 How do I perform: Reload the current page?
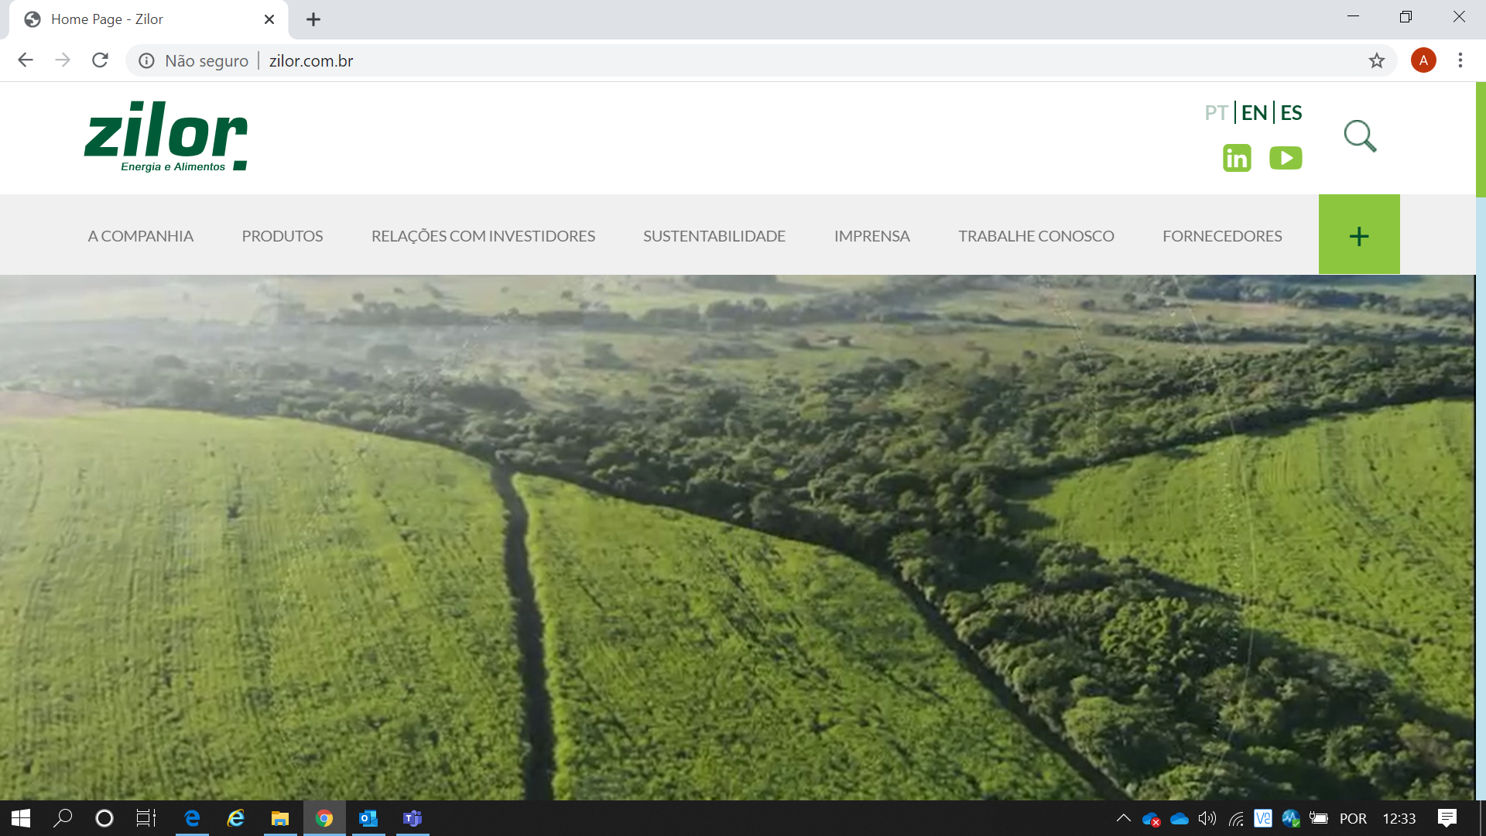pyautogui.click(x=100, y=60)
